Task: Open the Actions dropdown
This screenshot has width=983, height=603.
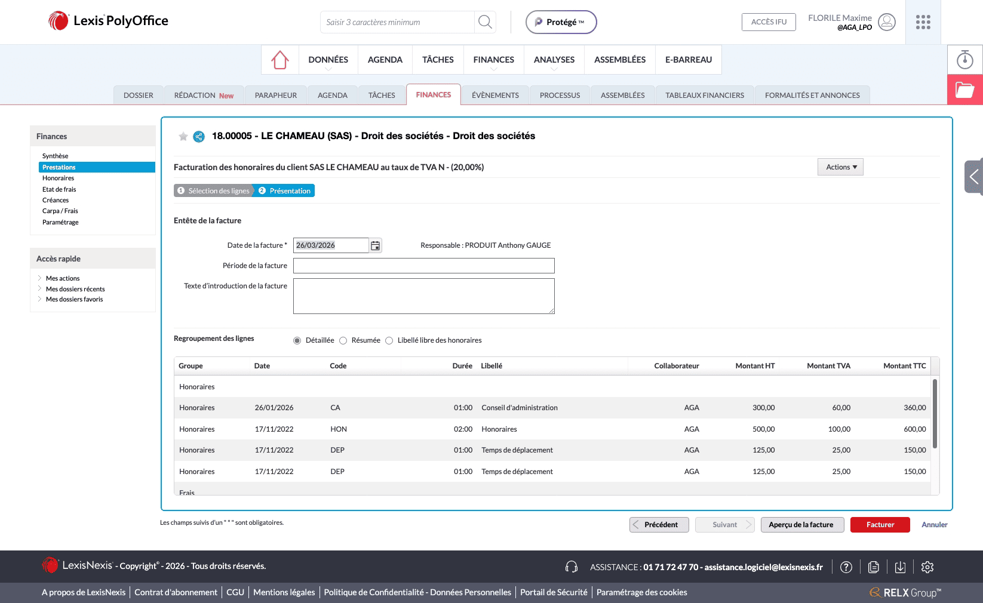Action: (x=840, y=167)
